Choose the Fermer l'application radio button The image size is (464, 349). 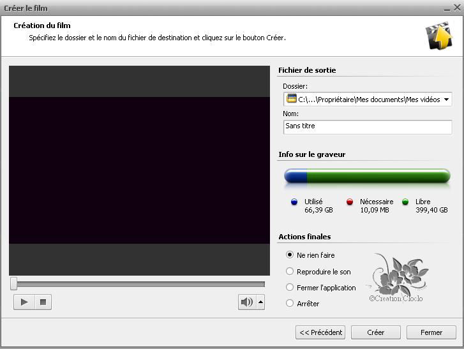[290, 288]
